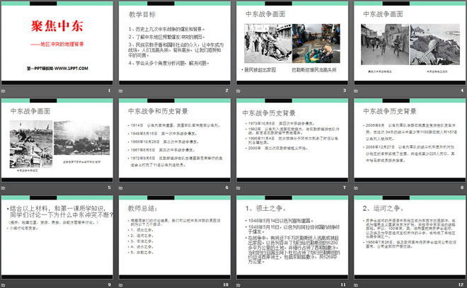Select the '教师总结' slide thumbnail
The height and width of the screenshot is (288, 467).
point(175,236)
